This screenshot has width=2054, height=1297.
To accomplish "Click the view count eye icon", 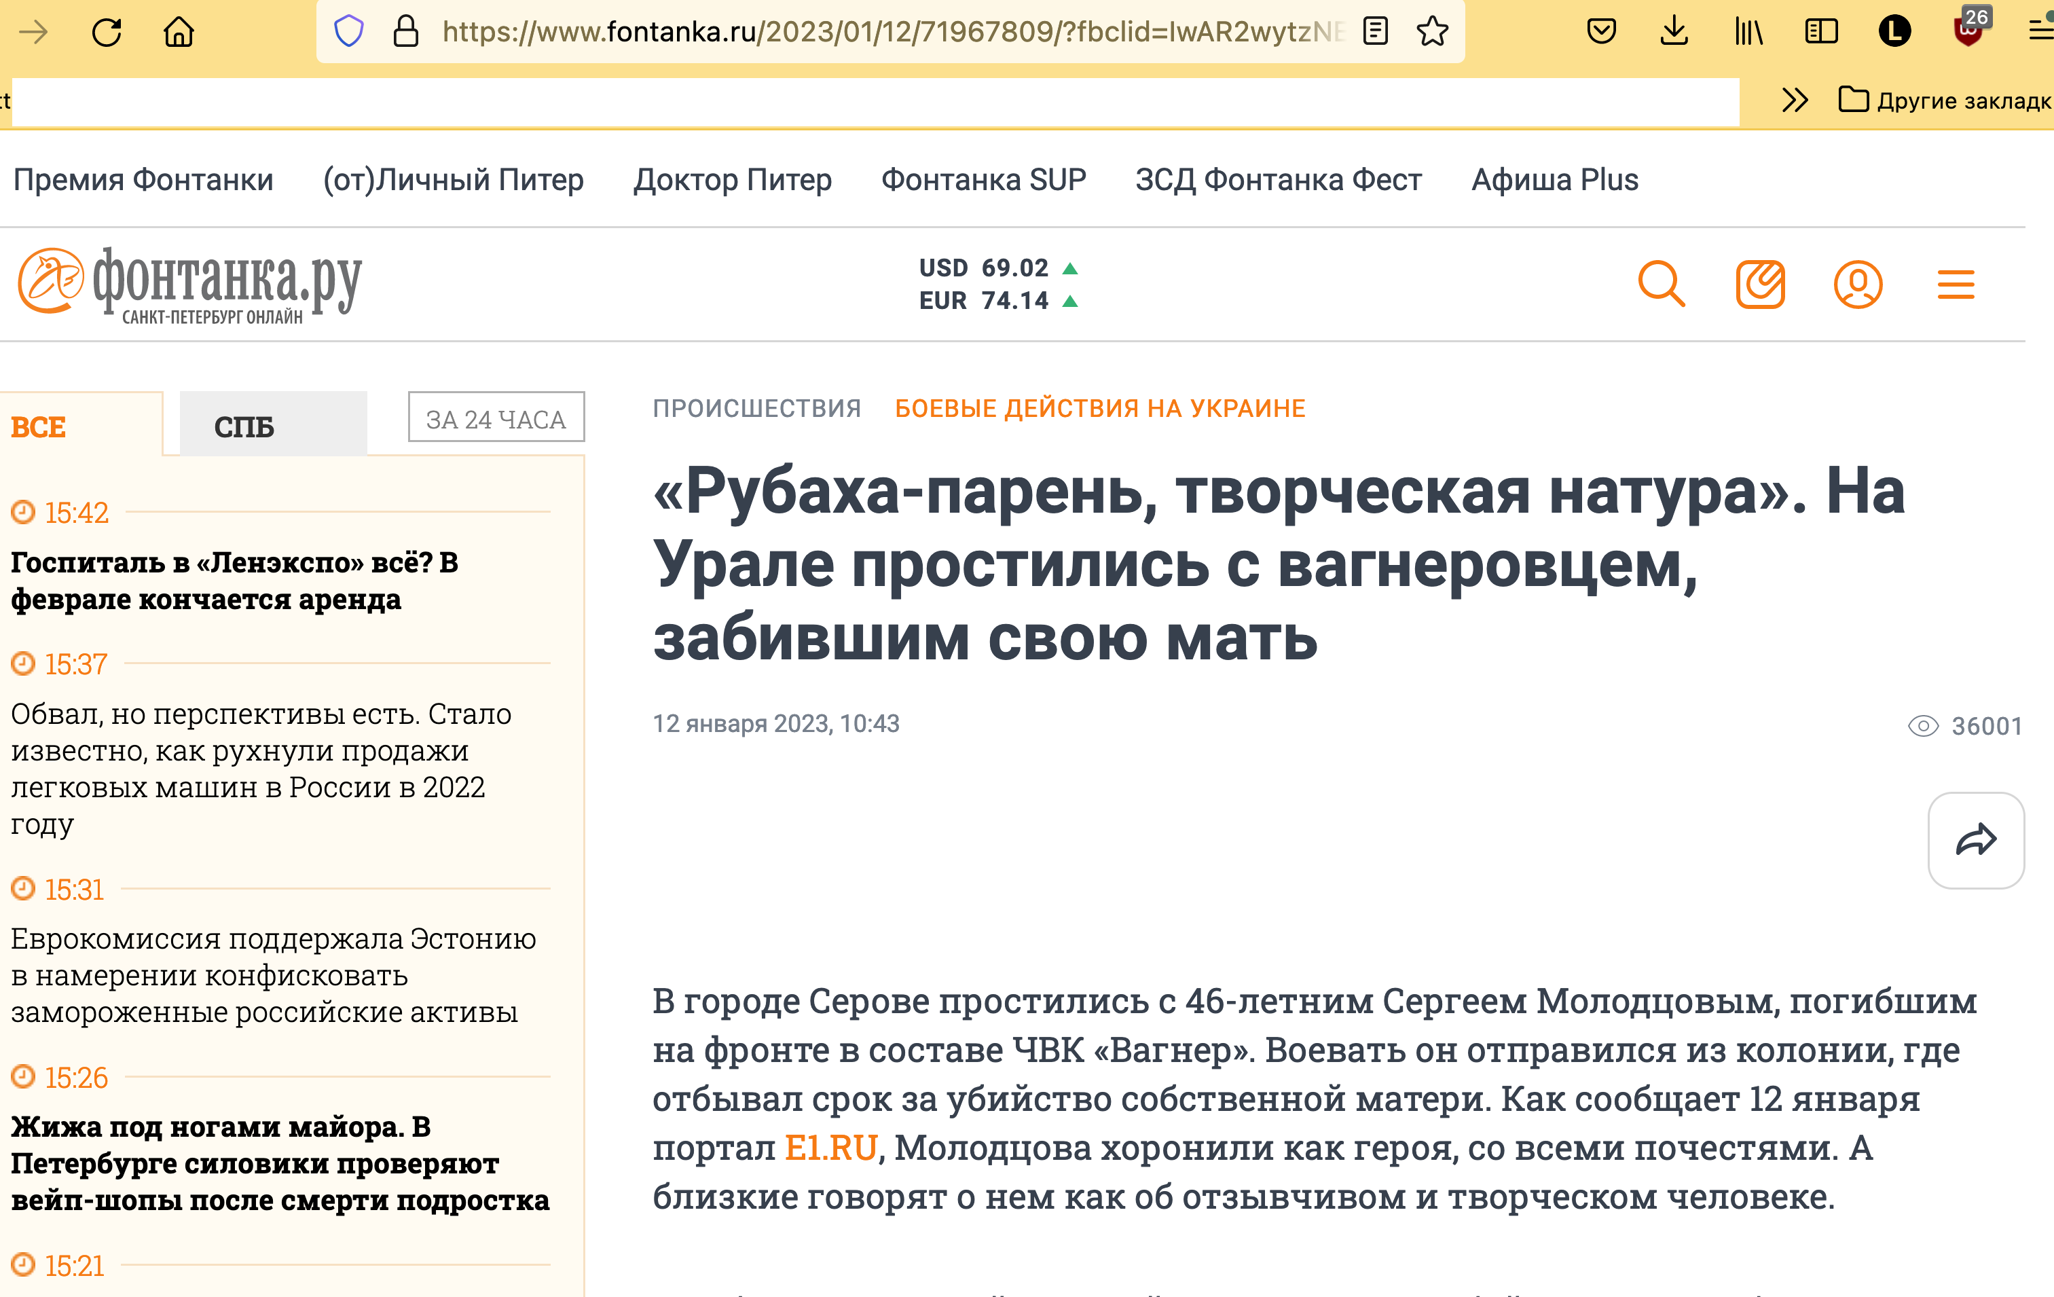I will pos(1923,726).
